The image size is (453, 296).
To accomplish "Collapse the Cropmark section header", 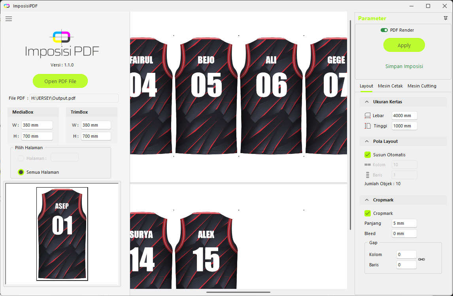I will [x=367, y=200].
